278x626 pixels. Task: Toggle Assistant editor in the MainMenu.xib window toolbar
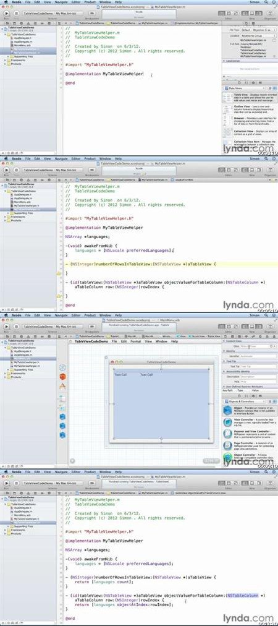228,326
